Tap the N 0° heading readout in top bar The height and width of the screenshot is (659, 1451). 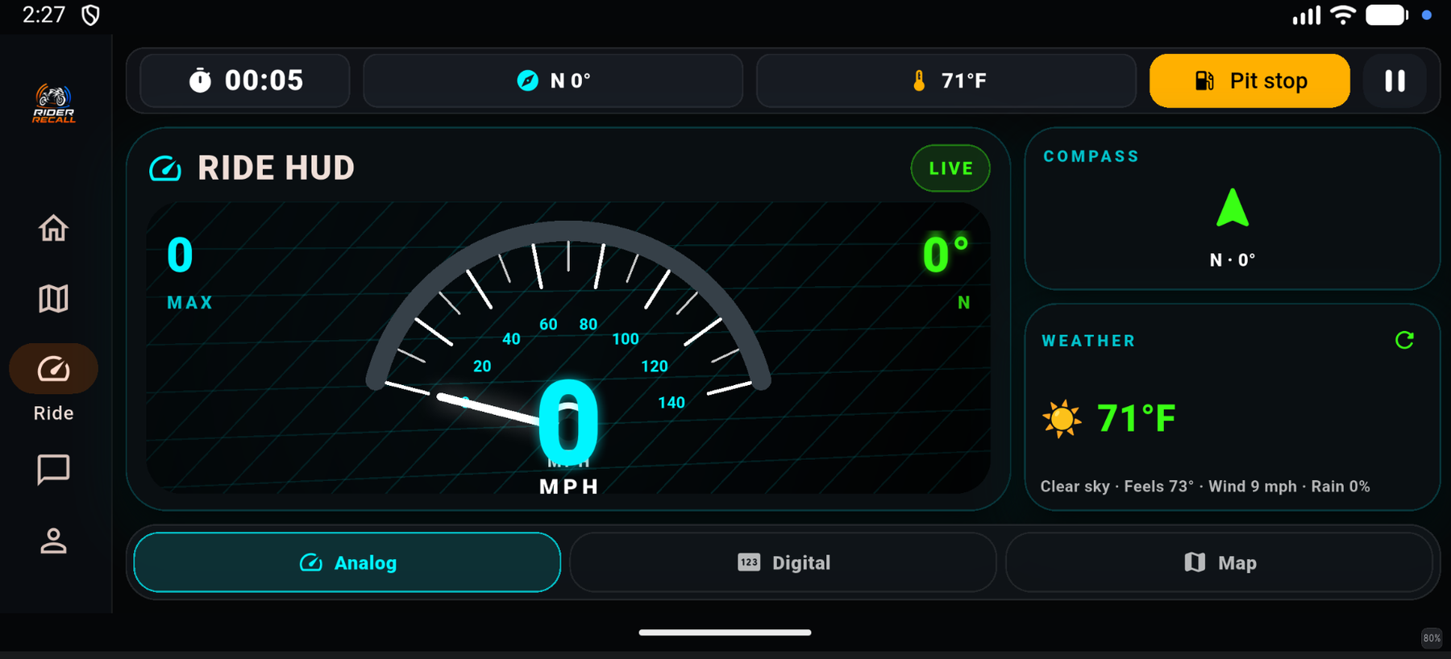click(571, 81)
